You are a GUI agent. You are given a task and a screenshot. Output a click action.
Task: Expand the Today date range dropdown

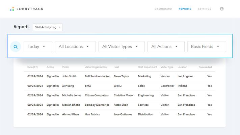(x=38, y=47)
